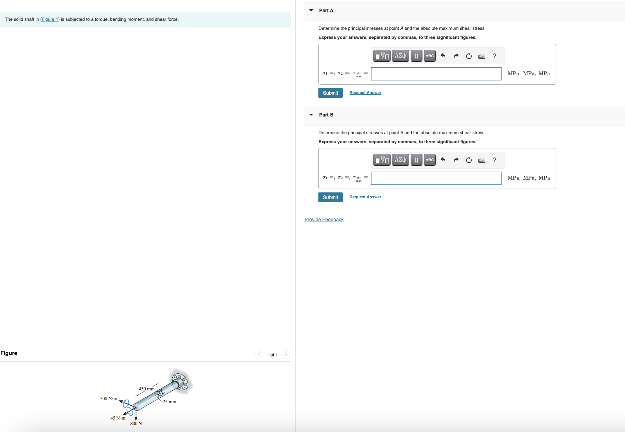Focus the Part B answer input field
Image resolution: width=625 pixels, height=432 pixels.
(x=436, y=178)
